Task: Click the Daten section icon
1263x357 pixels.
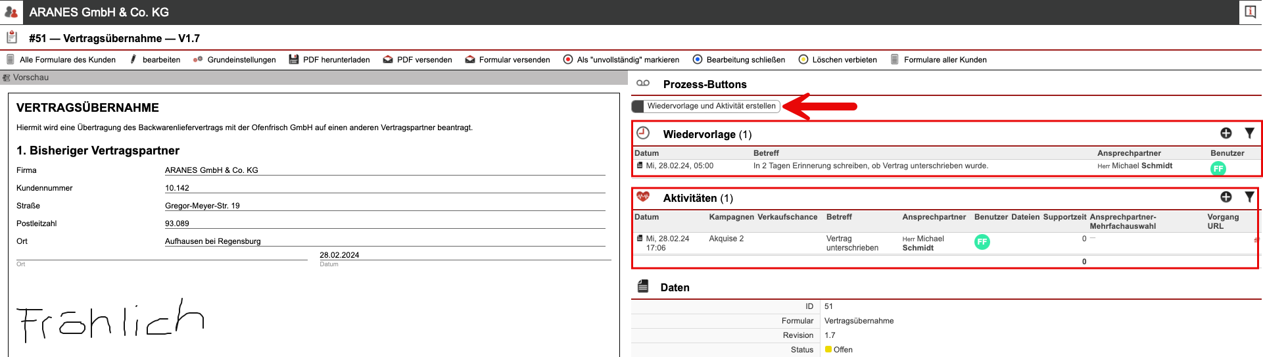Action: click(643, 287)
